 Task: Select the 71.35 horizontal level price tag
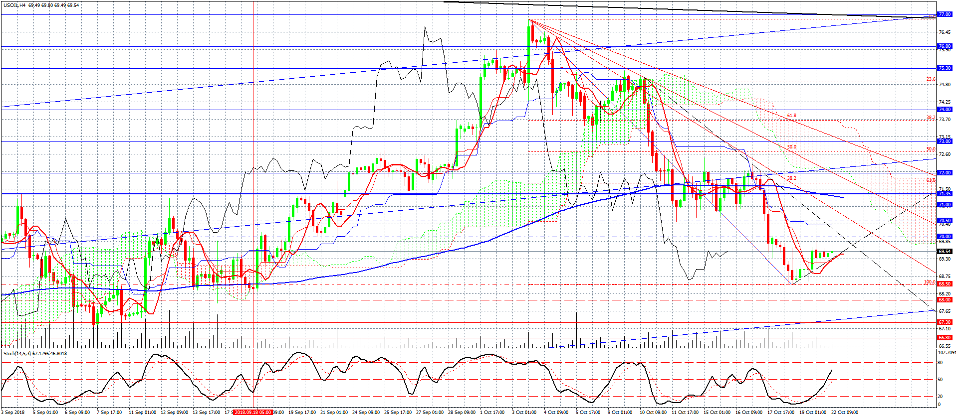tap(945, 194)
